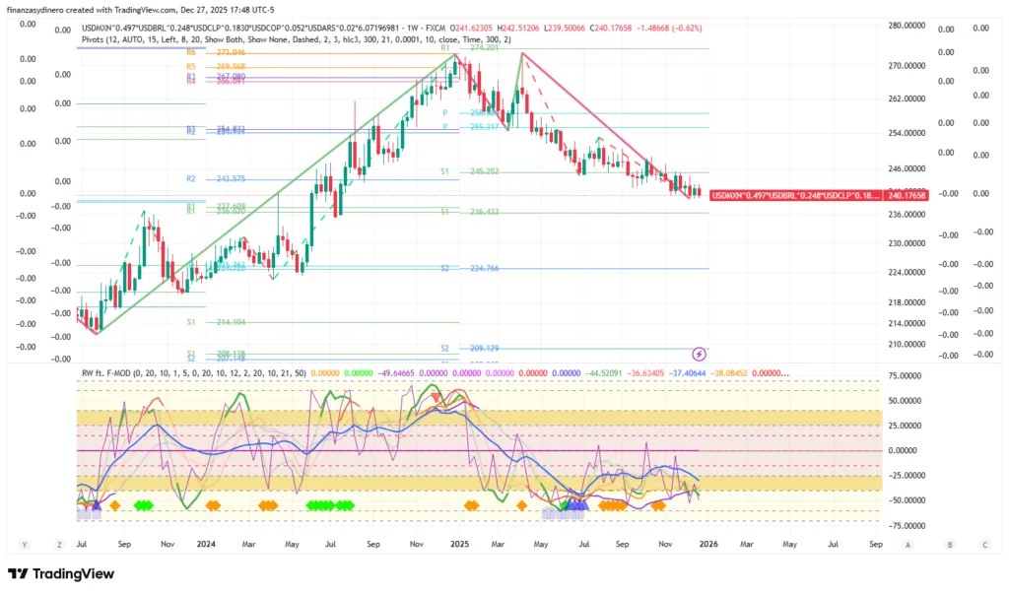Select the A scale button at bottom right
The height and width of the screenshot is (594, 1009).
[906, 544]
